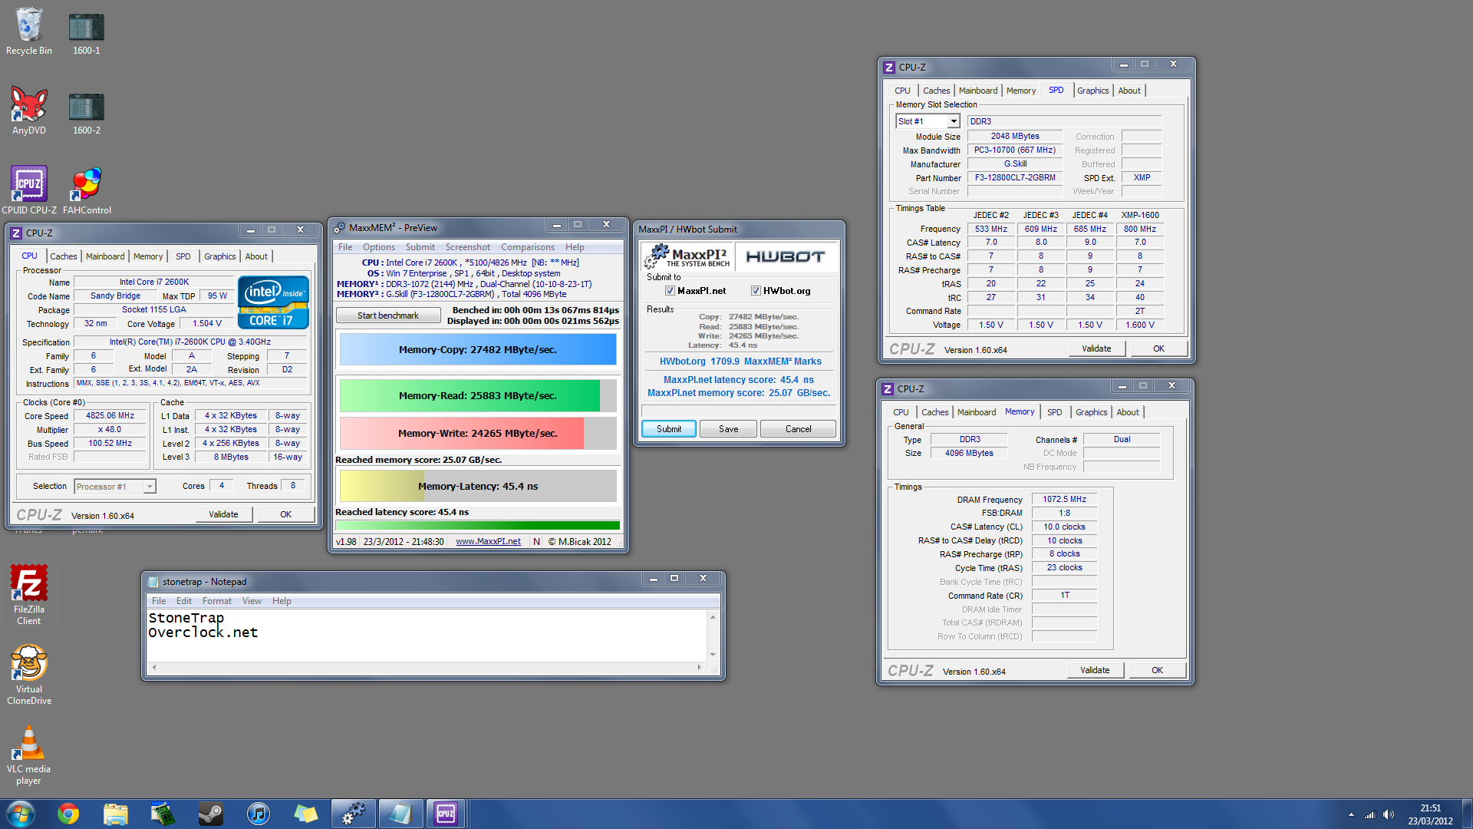1473x829 pixels.
Task: Click the MaxxMEM title bar icon
Action: (x=340, y=228)
